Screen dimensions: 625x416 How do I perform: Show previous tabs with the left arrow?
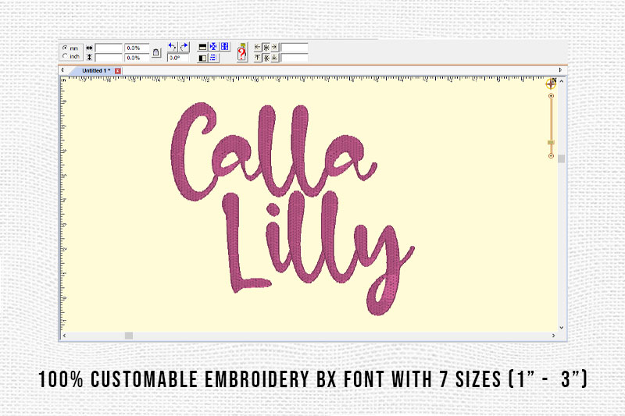click(x=62, y=70)
